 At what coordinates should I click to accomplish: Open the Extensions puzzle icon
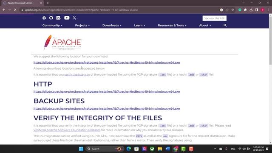pos(245,10)
